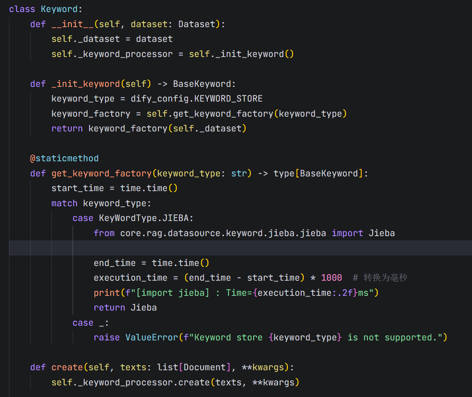Click 'start_time = time.time()' line

115,188
